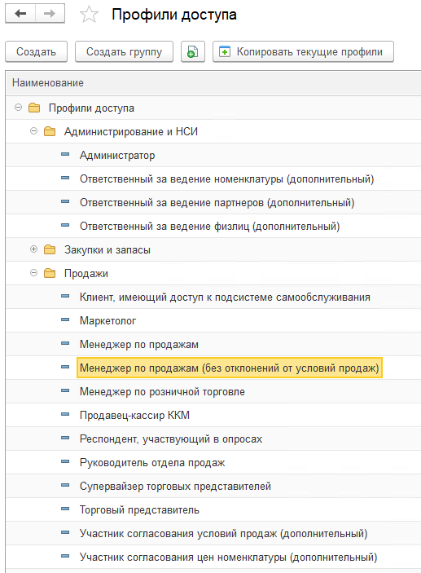Click item marker icon beside Торговый представитель

[65, 509]
